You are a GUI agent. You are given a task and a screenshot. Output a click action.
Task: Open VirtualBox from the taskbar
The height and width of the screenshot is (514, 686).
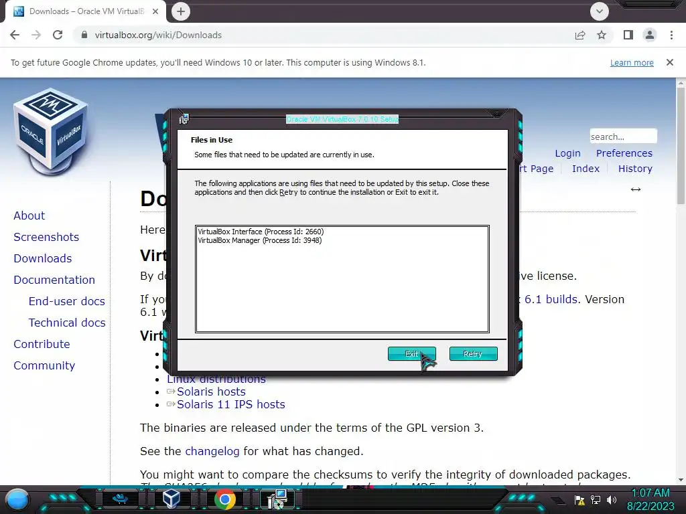171,499
